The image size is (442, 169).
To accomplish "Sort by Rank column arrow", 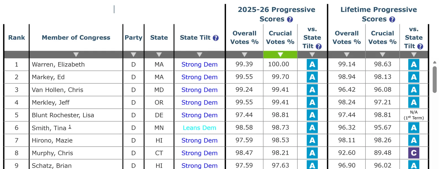I will click(x=17, y=54).
